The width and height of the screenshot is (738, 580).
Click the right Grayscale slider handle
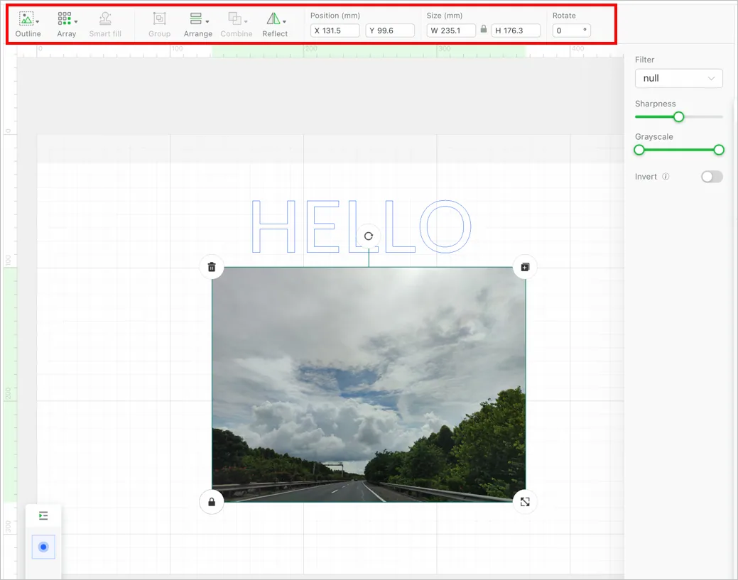tap(719, 150)
